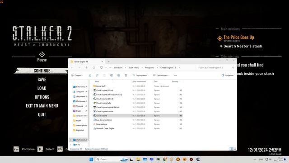Click the Reset settings red icon
The height and width of the screenshot is (163, 289).
pyautogui.click(x=94, y=124)
